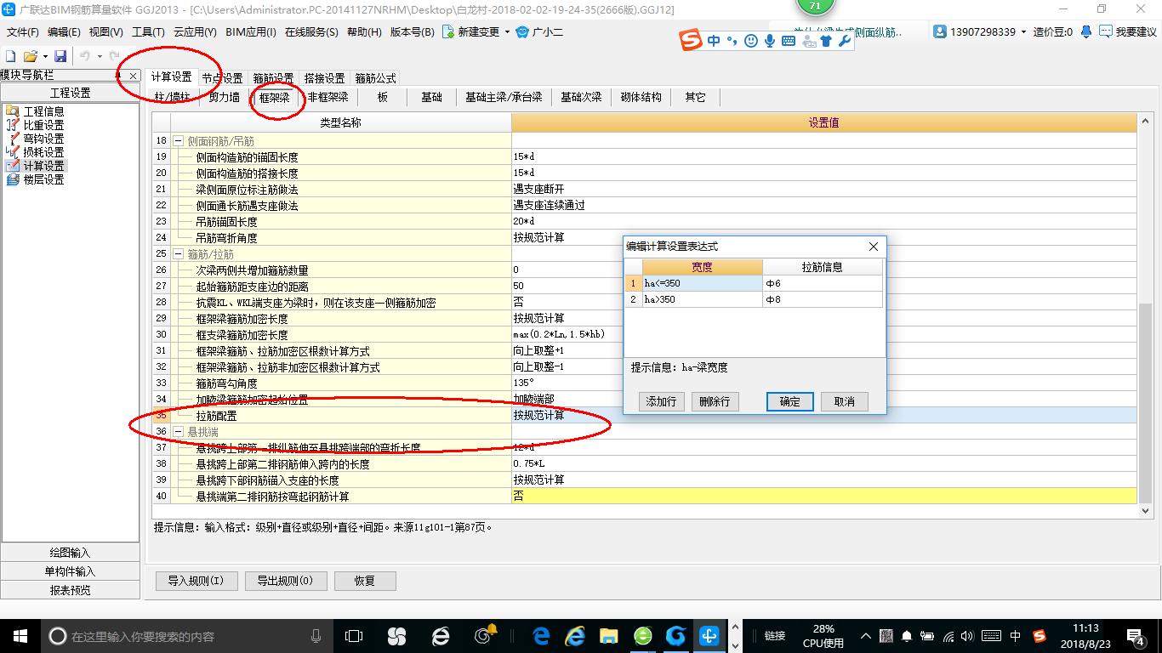Click the 删除行 button in dialog
Image resolution: width=1162 pixels, height=653 pixels.
(715, 401)
